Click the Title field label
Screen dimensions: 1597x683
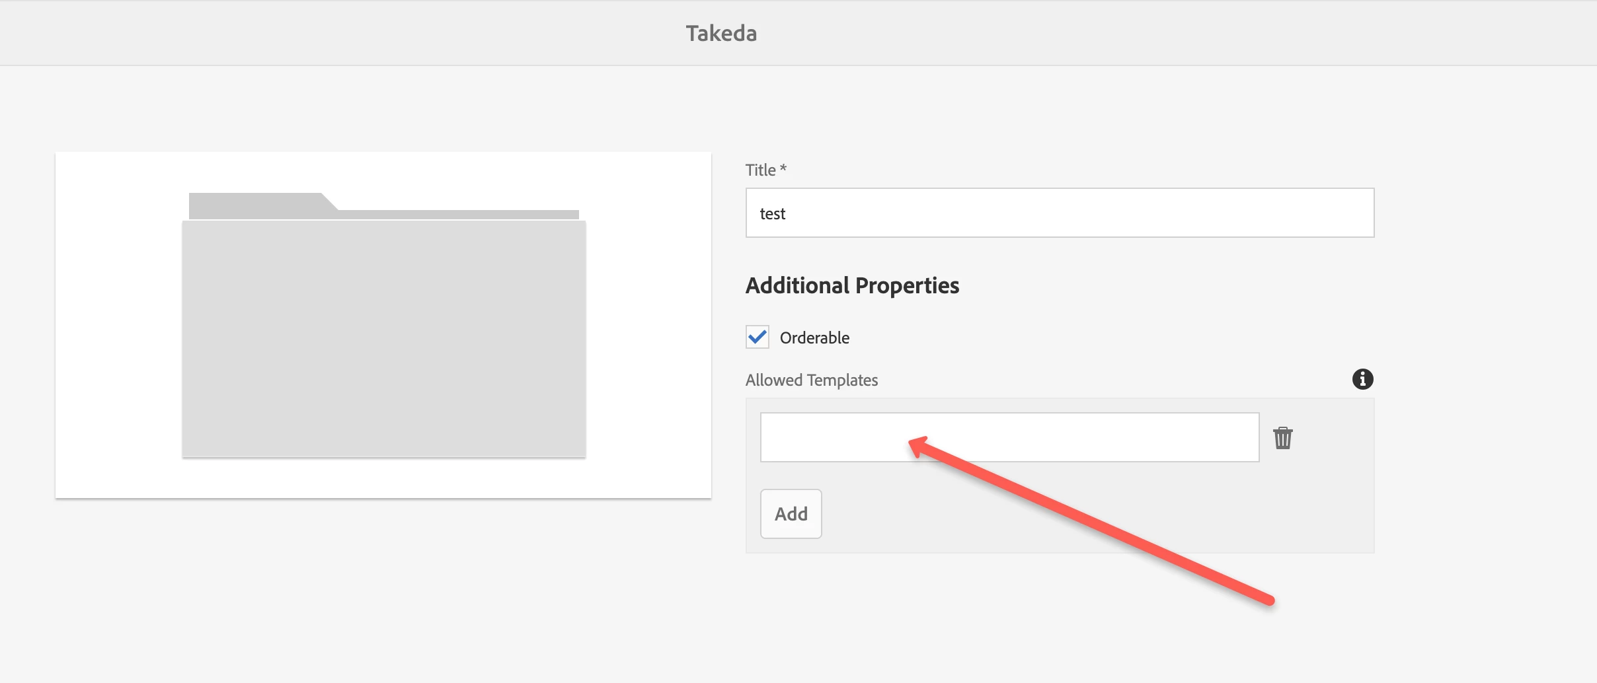coord(766,170)
